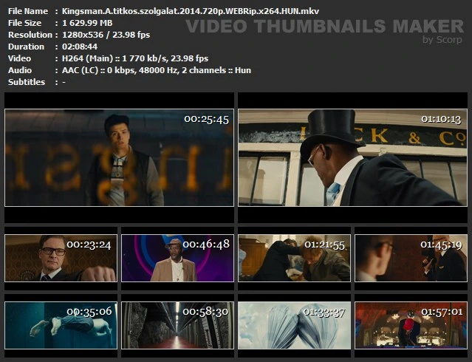Click the file size value 1 629.99 MB

coord(87,23)
